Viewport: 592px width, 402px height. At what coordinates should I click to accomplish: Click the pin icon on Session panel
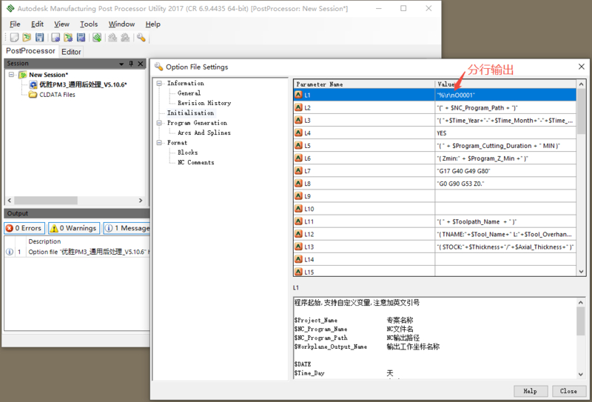131,64
